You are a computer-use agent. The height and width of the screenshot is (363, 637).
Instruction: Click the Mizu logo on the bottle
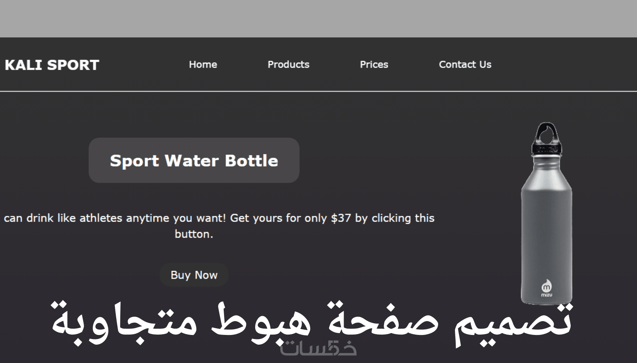tap(546, 289)
